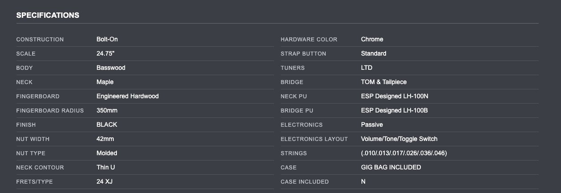The image size is (561, 193).
Task: Click the Volume/Tone/Toggle Switch layout value
Action: click(x=399, y=139)
